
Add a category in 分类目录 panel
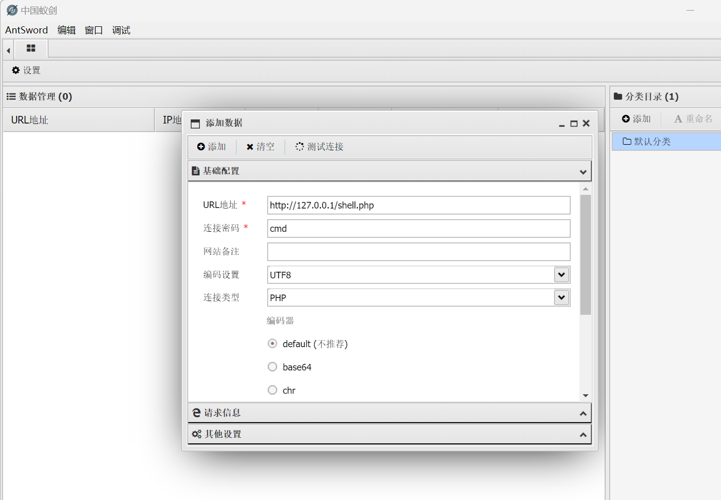tap(636, 119)
